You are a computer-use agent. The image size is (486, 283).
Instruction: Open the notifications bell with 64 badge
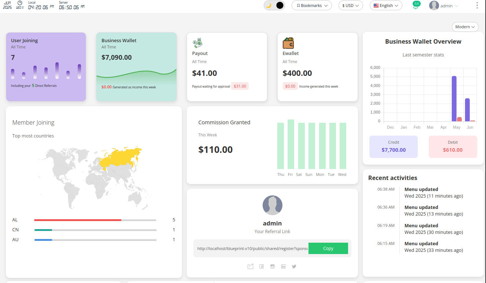[x=416, y=6]
